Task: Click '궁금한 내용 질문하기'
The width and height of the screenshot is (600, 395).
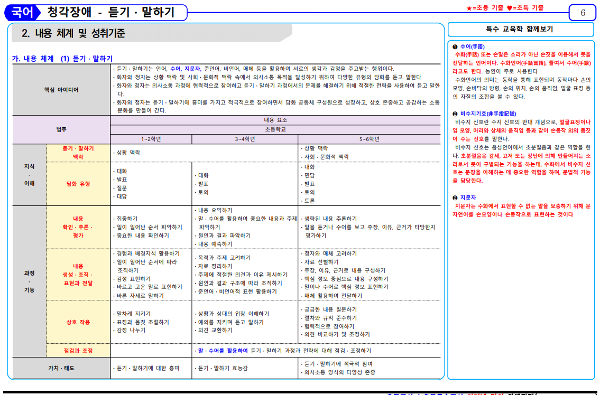Action: (x=330, y=309)
